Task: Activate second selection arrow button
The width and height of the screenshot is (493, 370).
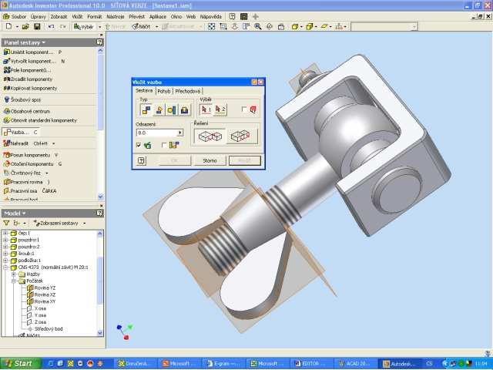Action: [x=220, y=110]
